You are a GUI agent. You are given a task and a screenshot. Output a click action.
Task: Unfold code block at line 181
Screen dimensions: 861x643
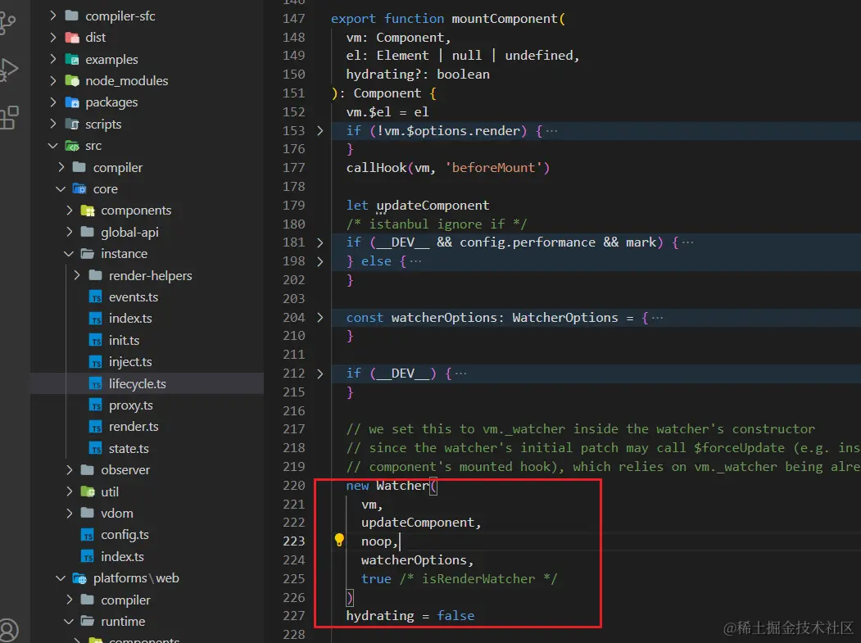point(320,242)
